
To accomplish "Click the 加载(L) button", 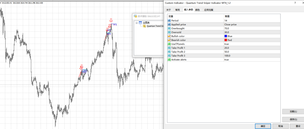I will pos(293,111).
